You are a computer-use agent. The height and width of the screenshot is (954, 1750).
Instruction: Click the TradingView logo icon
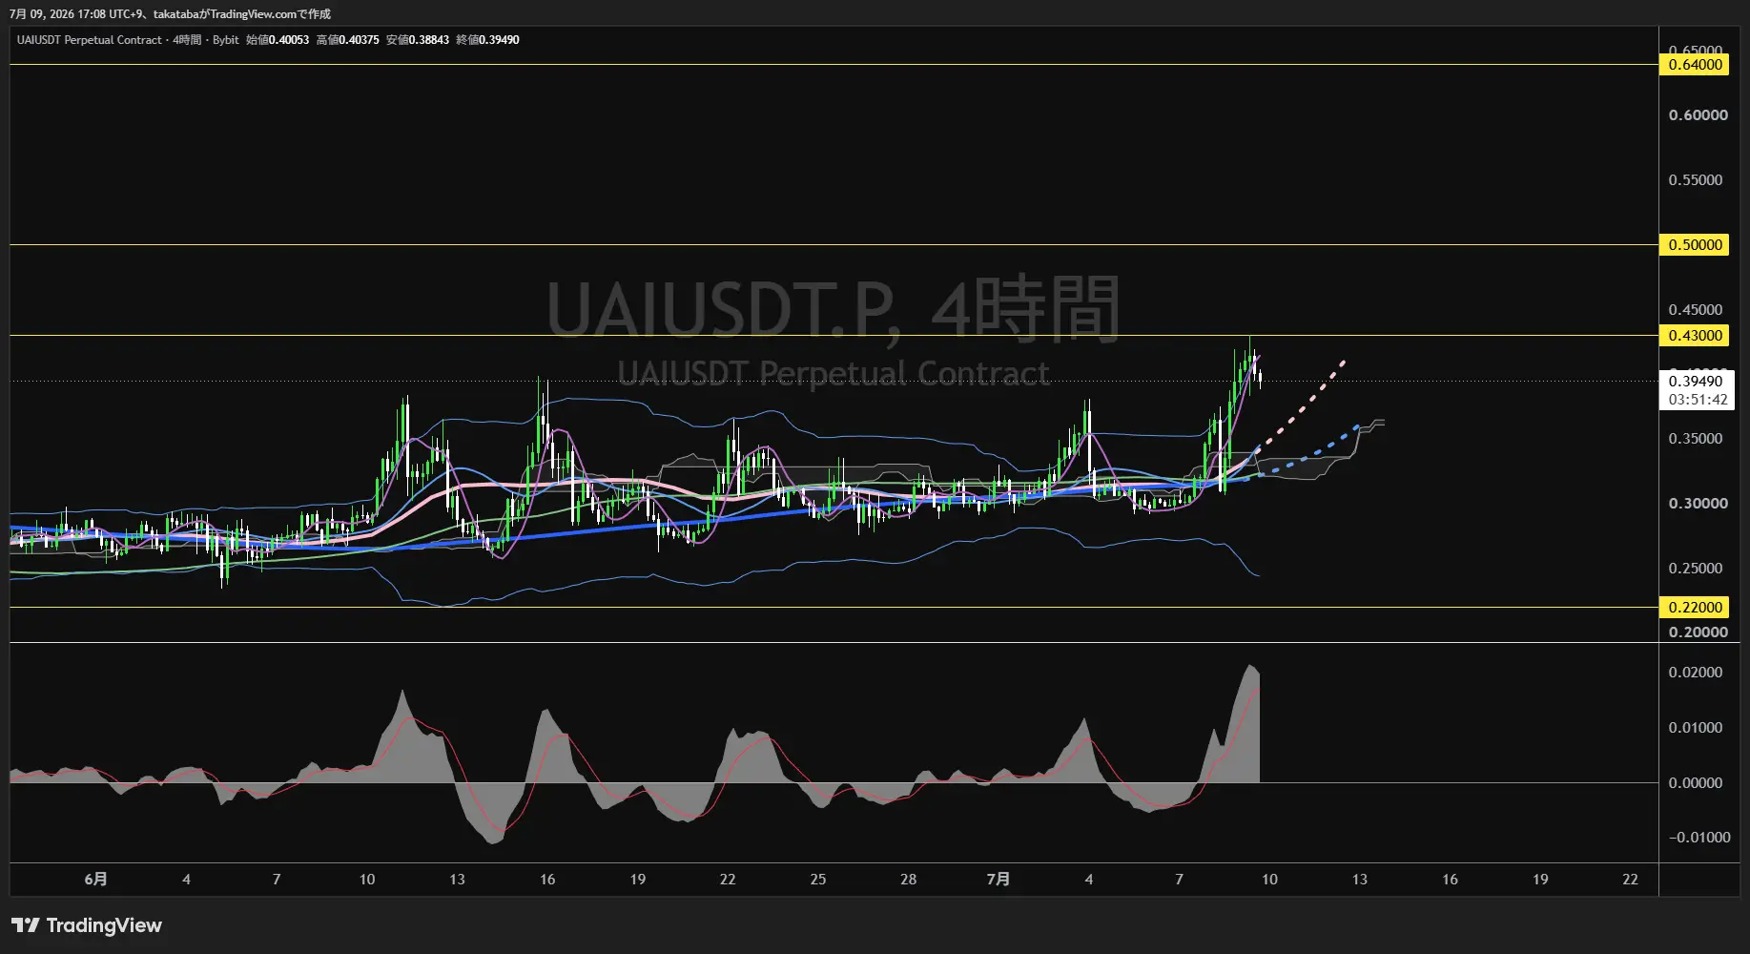point(26,925)
